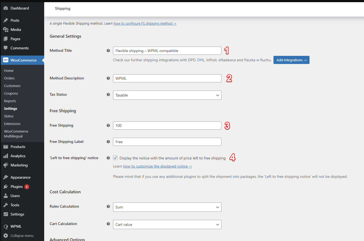Click the Shipping page header title

click(x=63, y=8)
